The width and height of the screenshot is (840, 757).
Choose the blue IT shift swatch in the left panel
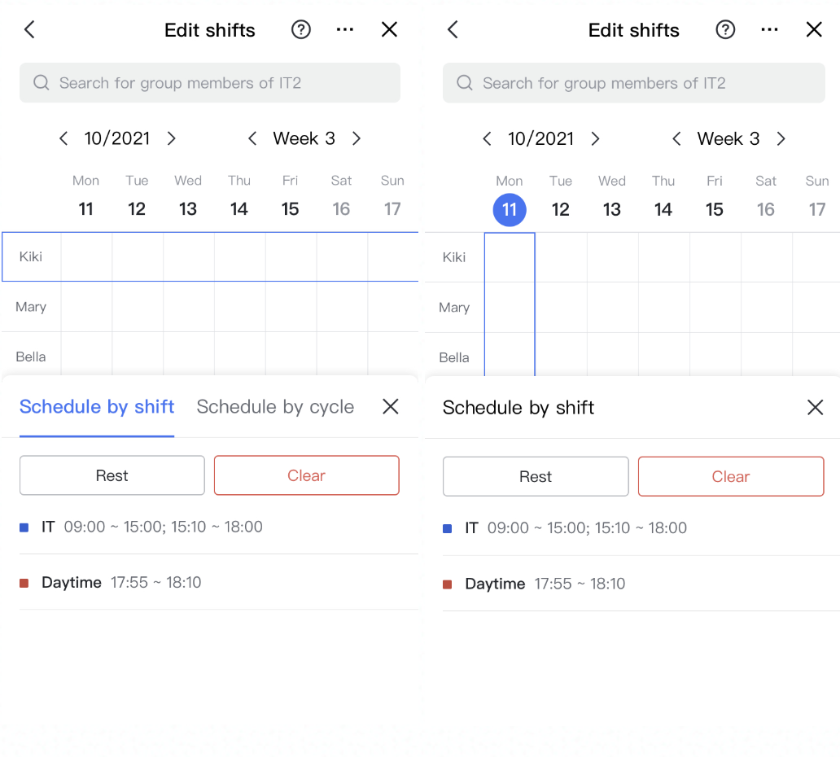(x=24, y=527)
